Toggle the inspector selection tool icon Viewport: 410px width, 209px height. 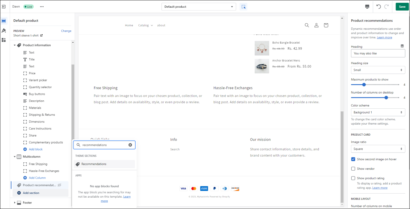point(243,6)
